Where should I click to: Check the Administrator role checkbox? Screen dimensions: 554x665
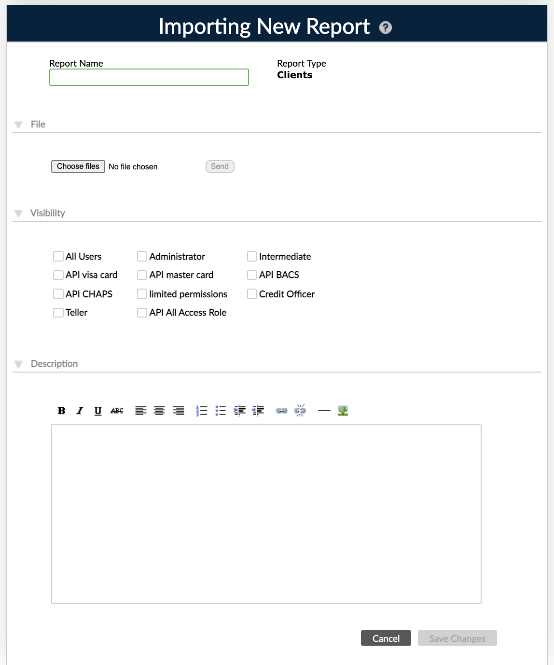coord(141,256)
